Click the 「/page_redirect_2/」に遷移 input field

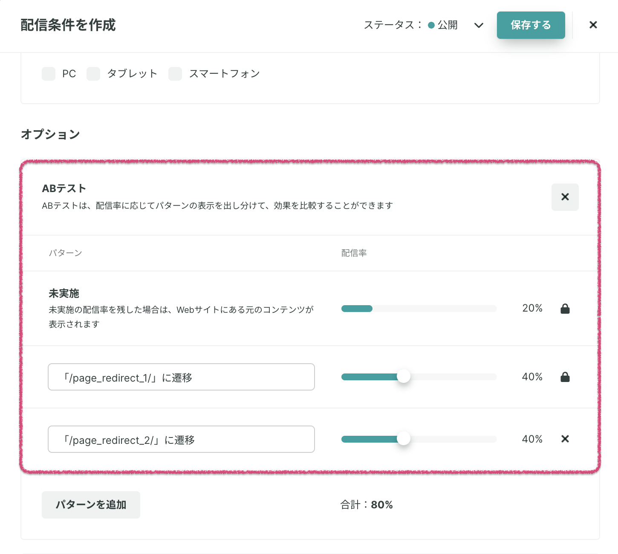click(181, 439)
